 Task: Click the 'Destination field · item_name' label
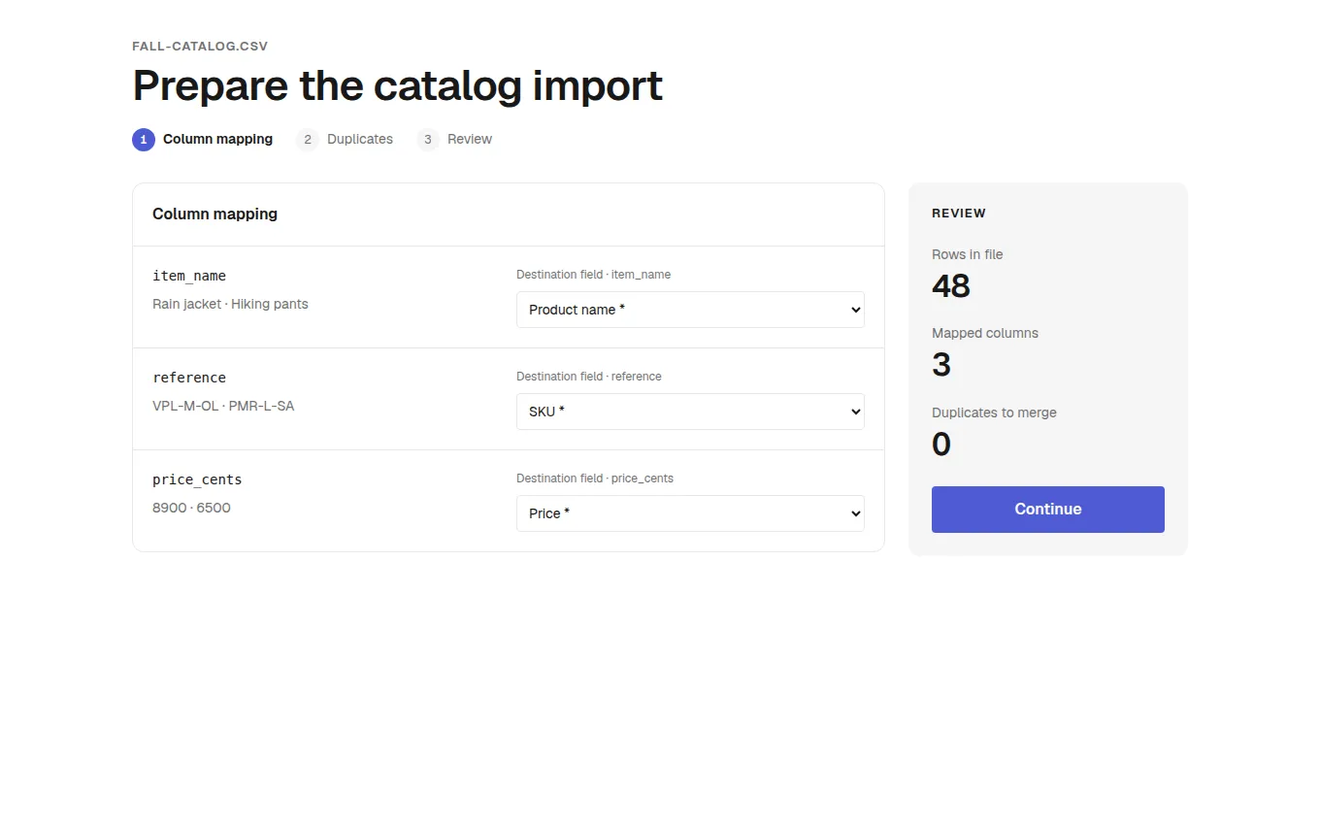(594, 275)
